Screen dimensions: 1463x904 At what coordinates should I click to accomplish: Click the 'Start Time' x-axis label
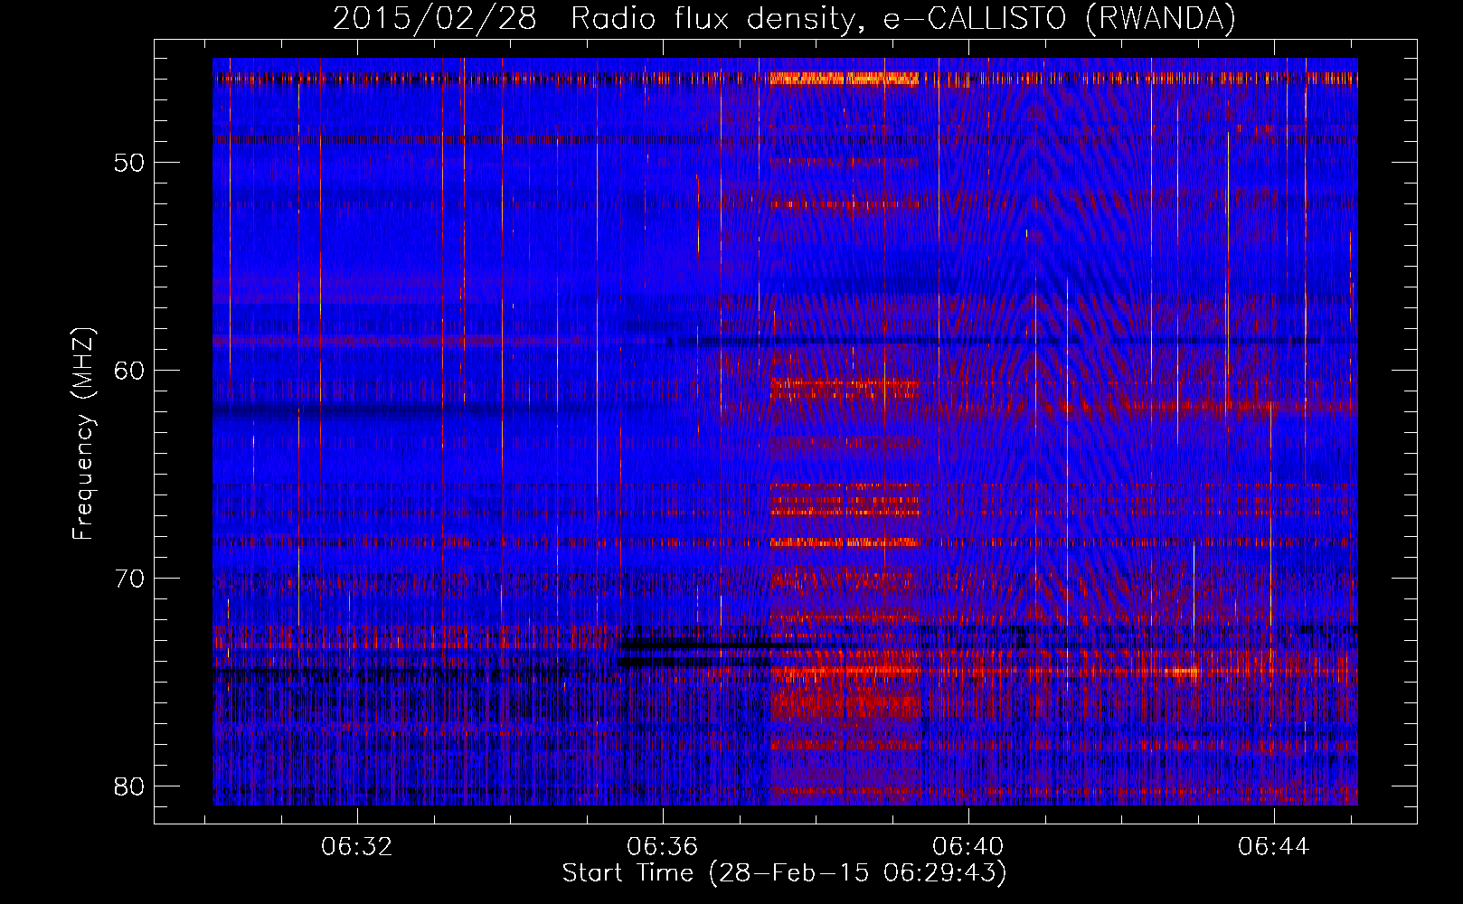pos(784,873)
